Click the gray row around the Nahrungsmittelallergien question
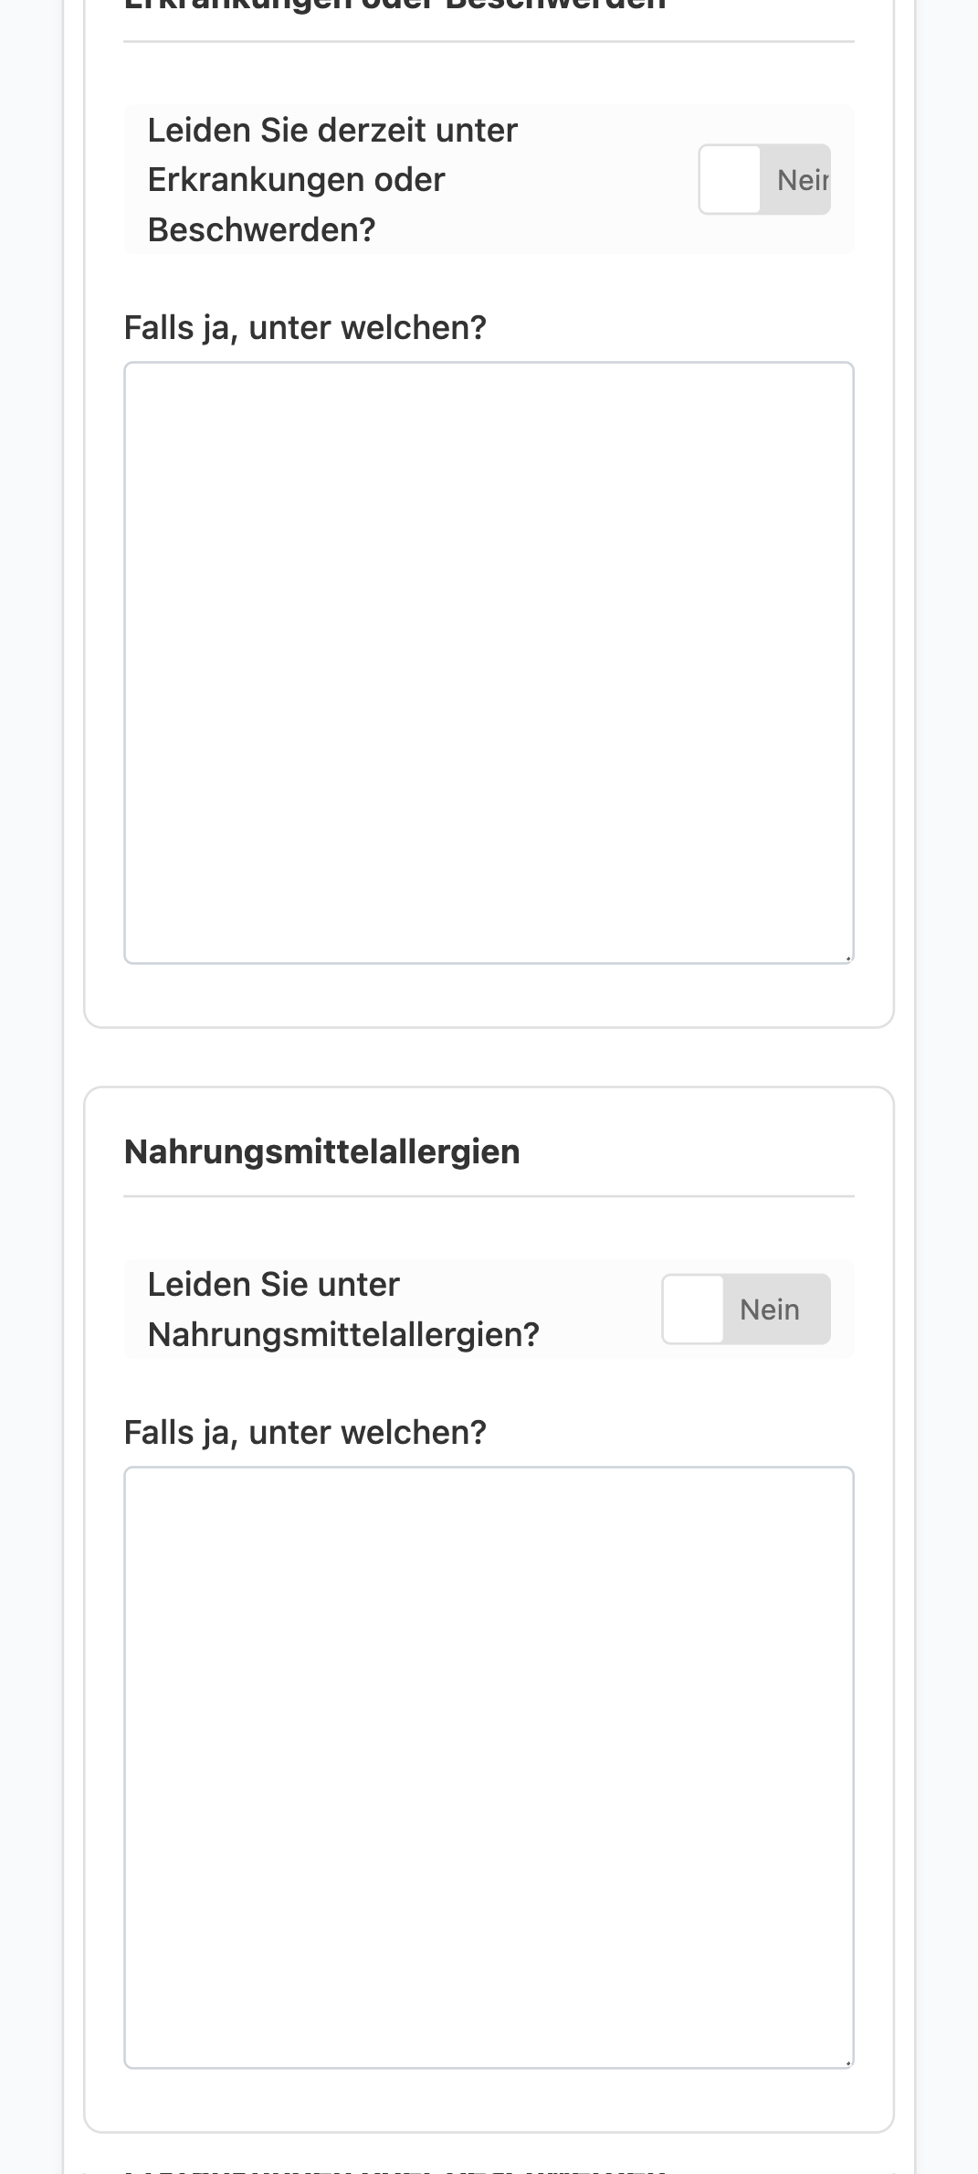 [489, 1310]
